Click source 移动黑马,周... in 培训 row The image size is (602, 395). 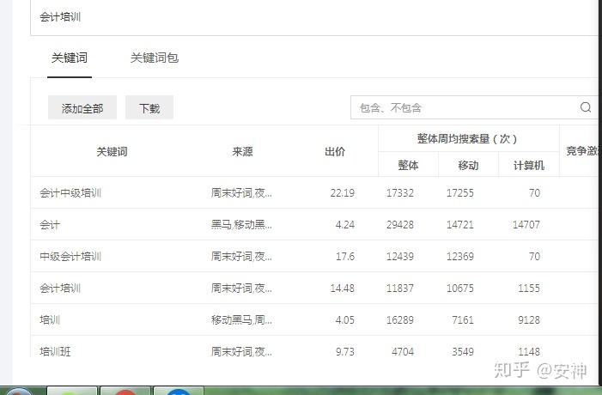pos(241,320)
